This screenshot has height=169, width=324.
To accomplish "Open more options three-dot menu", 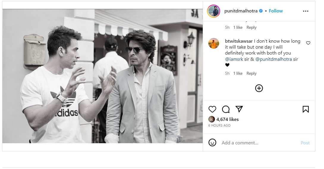I will pyautogui.click(x=306, y=11).
